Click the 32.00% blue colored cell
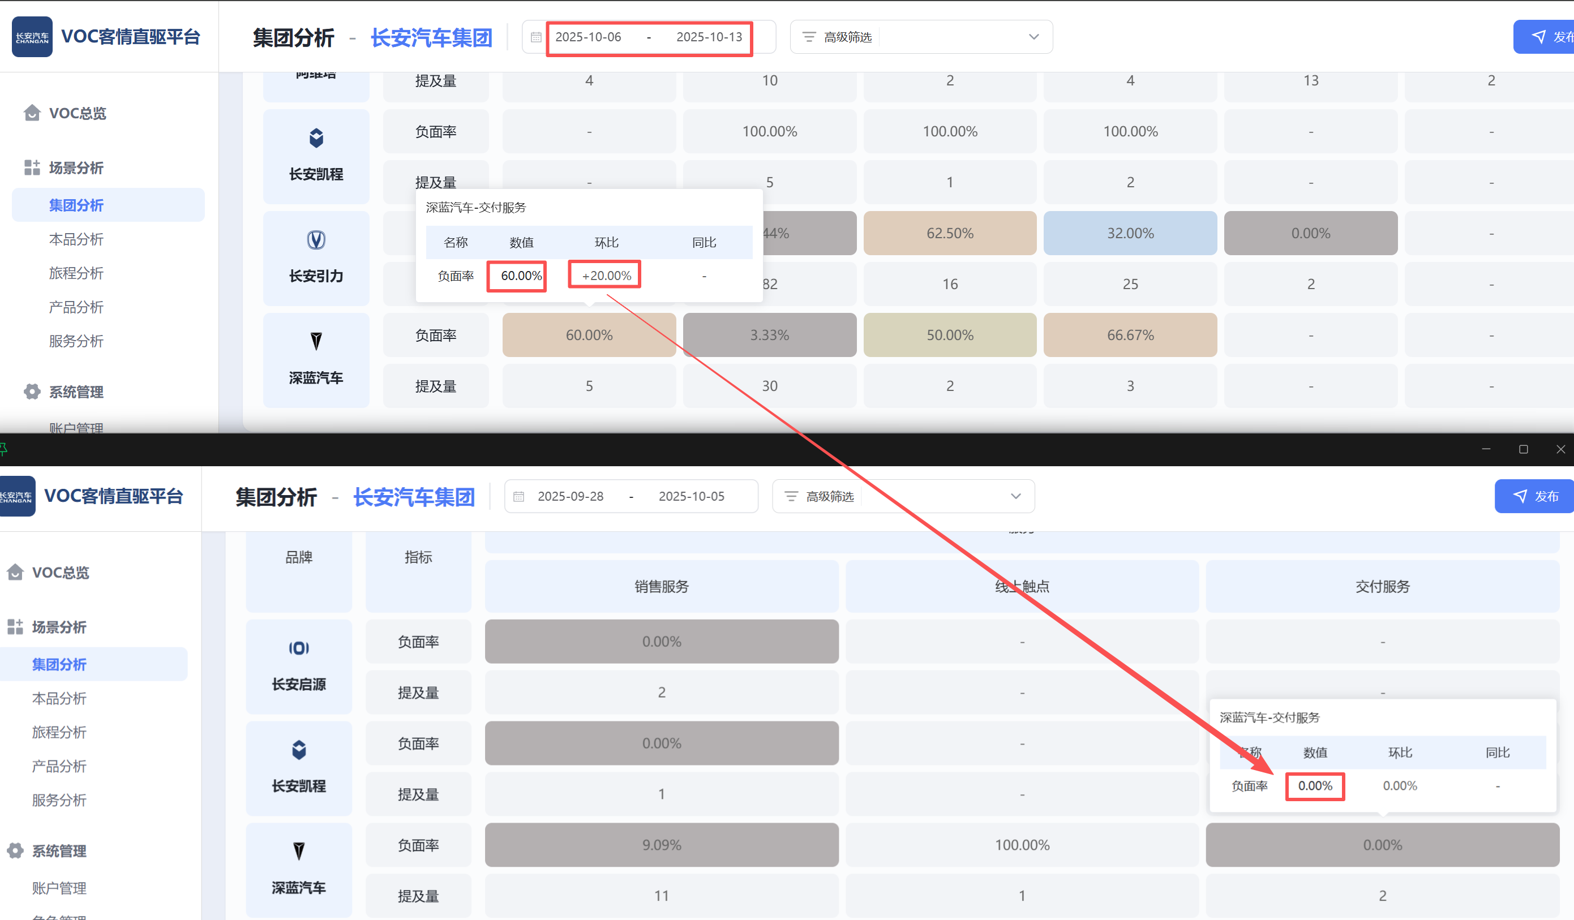 (1129, 233)
